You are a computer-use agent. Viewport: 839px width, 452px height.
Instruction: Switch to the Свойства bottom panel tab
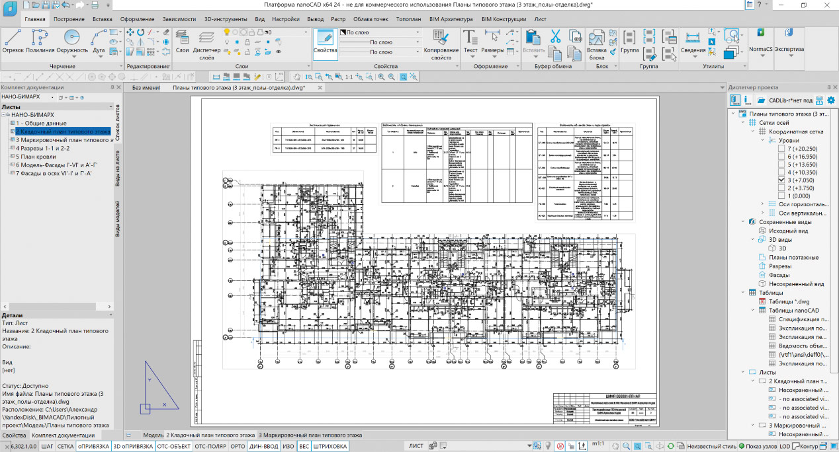(14, 435)
